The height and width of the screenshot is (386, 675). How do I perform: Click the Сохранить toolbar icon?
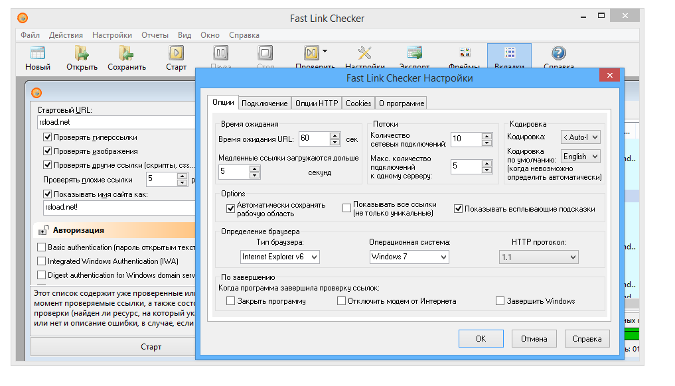(x=127, y=53)
